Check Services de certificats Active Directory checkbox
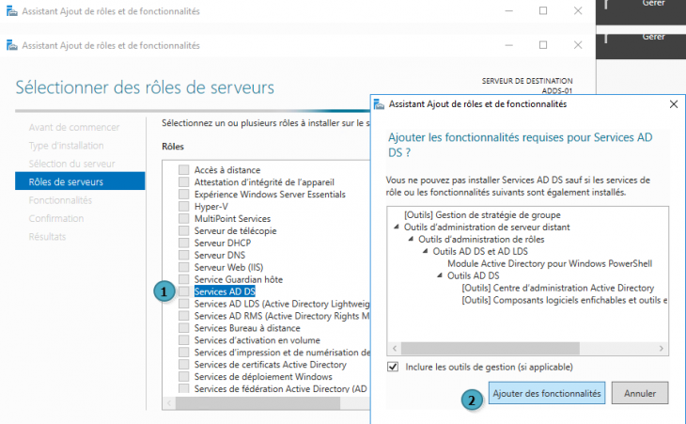This screenshot has width=686, height=424. click(x=184, y=365)
